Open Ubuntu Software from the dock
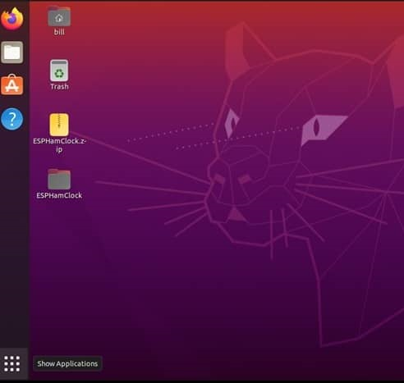The width and height of the screenshot is (404, 383). tap(12, 84)
